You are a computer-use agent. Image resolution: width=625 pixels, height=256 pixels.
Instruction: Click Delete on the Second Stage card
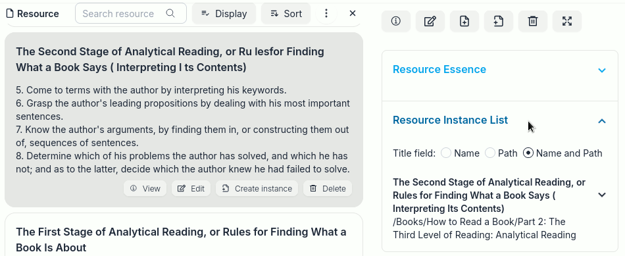[328, 189]
